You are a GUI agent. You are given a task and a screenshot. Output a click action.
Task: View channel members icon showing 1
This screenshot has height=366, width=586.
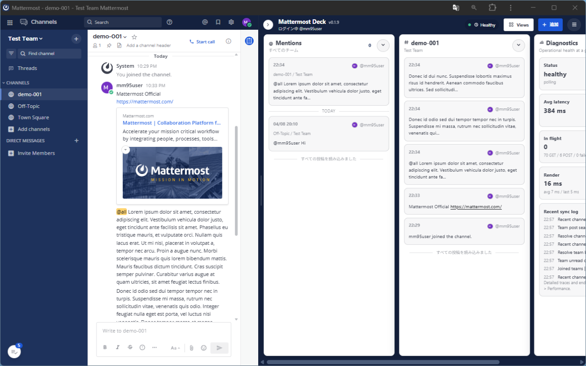pyautogui.click(x=97, y=45)
